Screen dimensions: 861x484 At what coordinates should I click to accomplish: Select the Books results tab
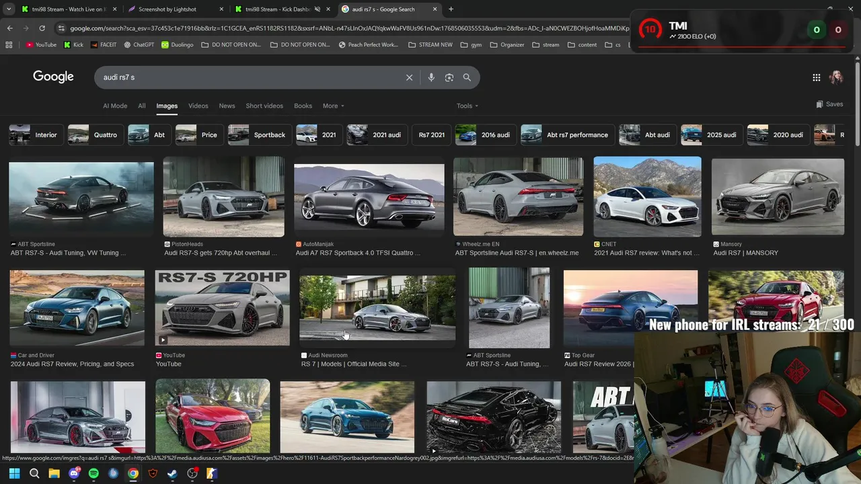303,106
